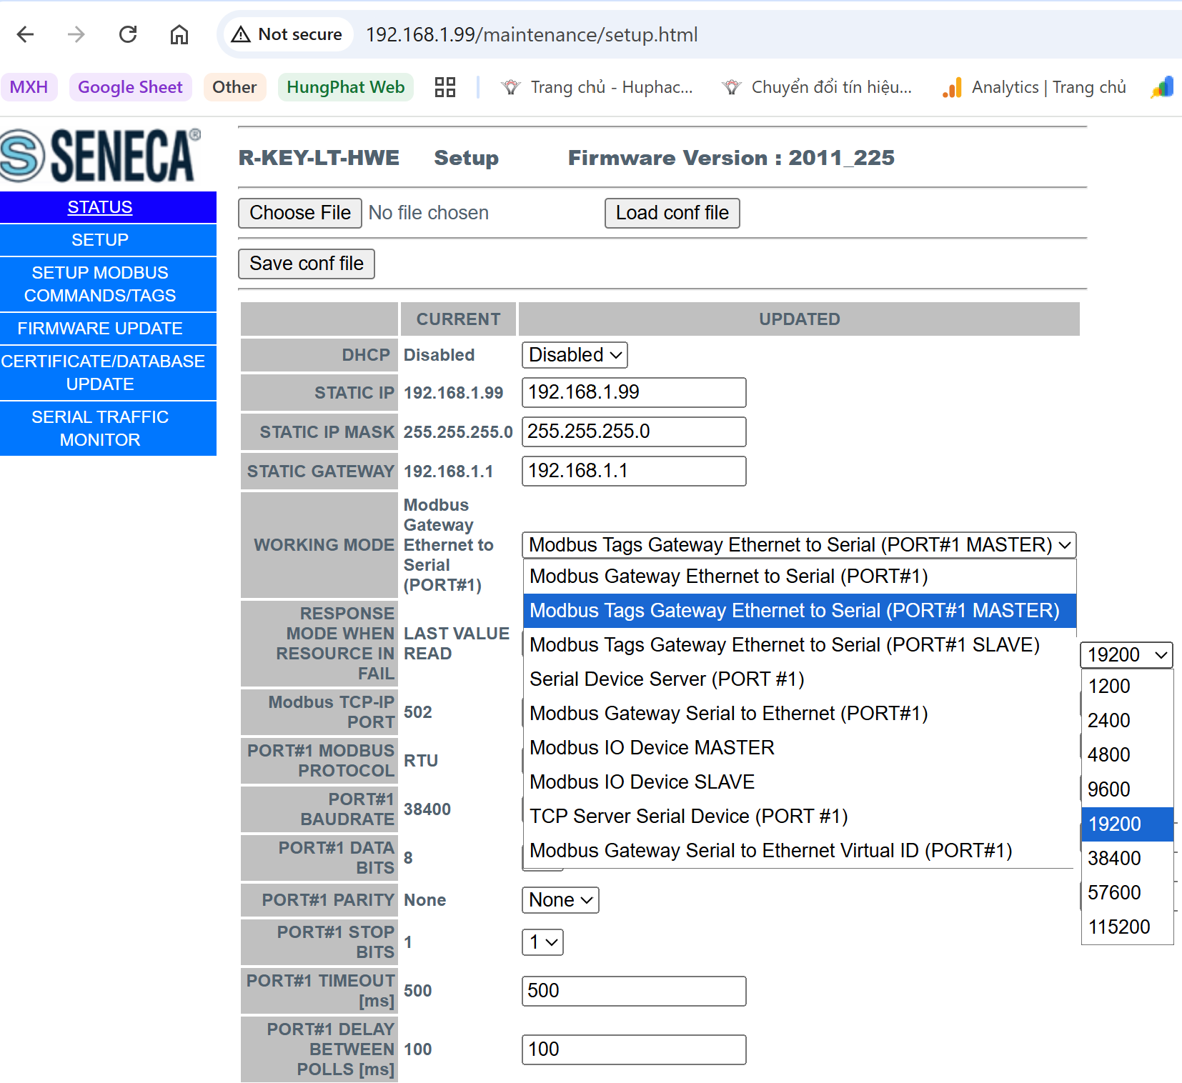Viewport: 1182px width, 1083px height.
Task: Open the PORT#1 PARITY None dropdown
Action: [x=560, y=900]
